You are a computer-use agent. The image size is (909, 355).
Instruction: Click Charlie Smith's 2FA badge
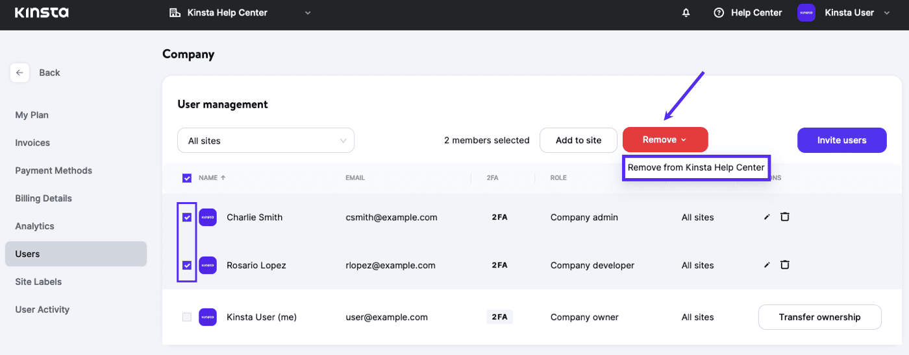point(499,217)
